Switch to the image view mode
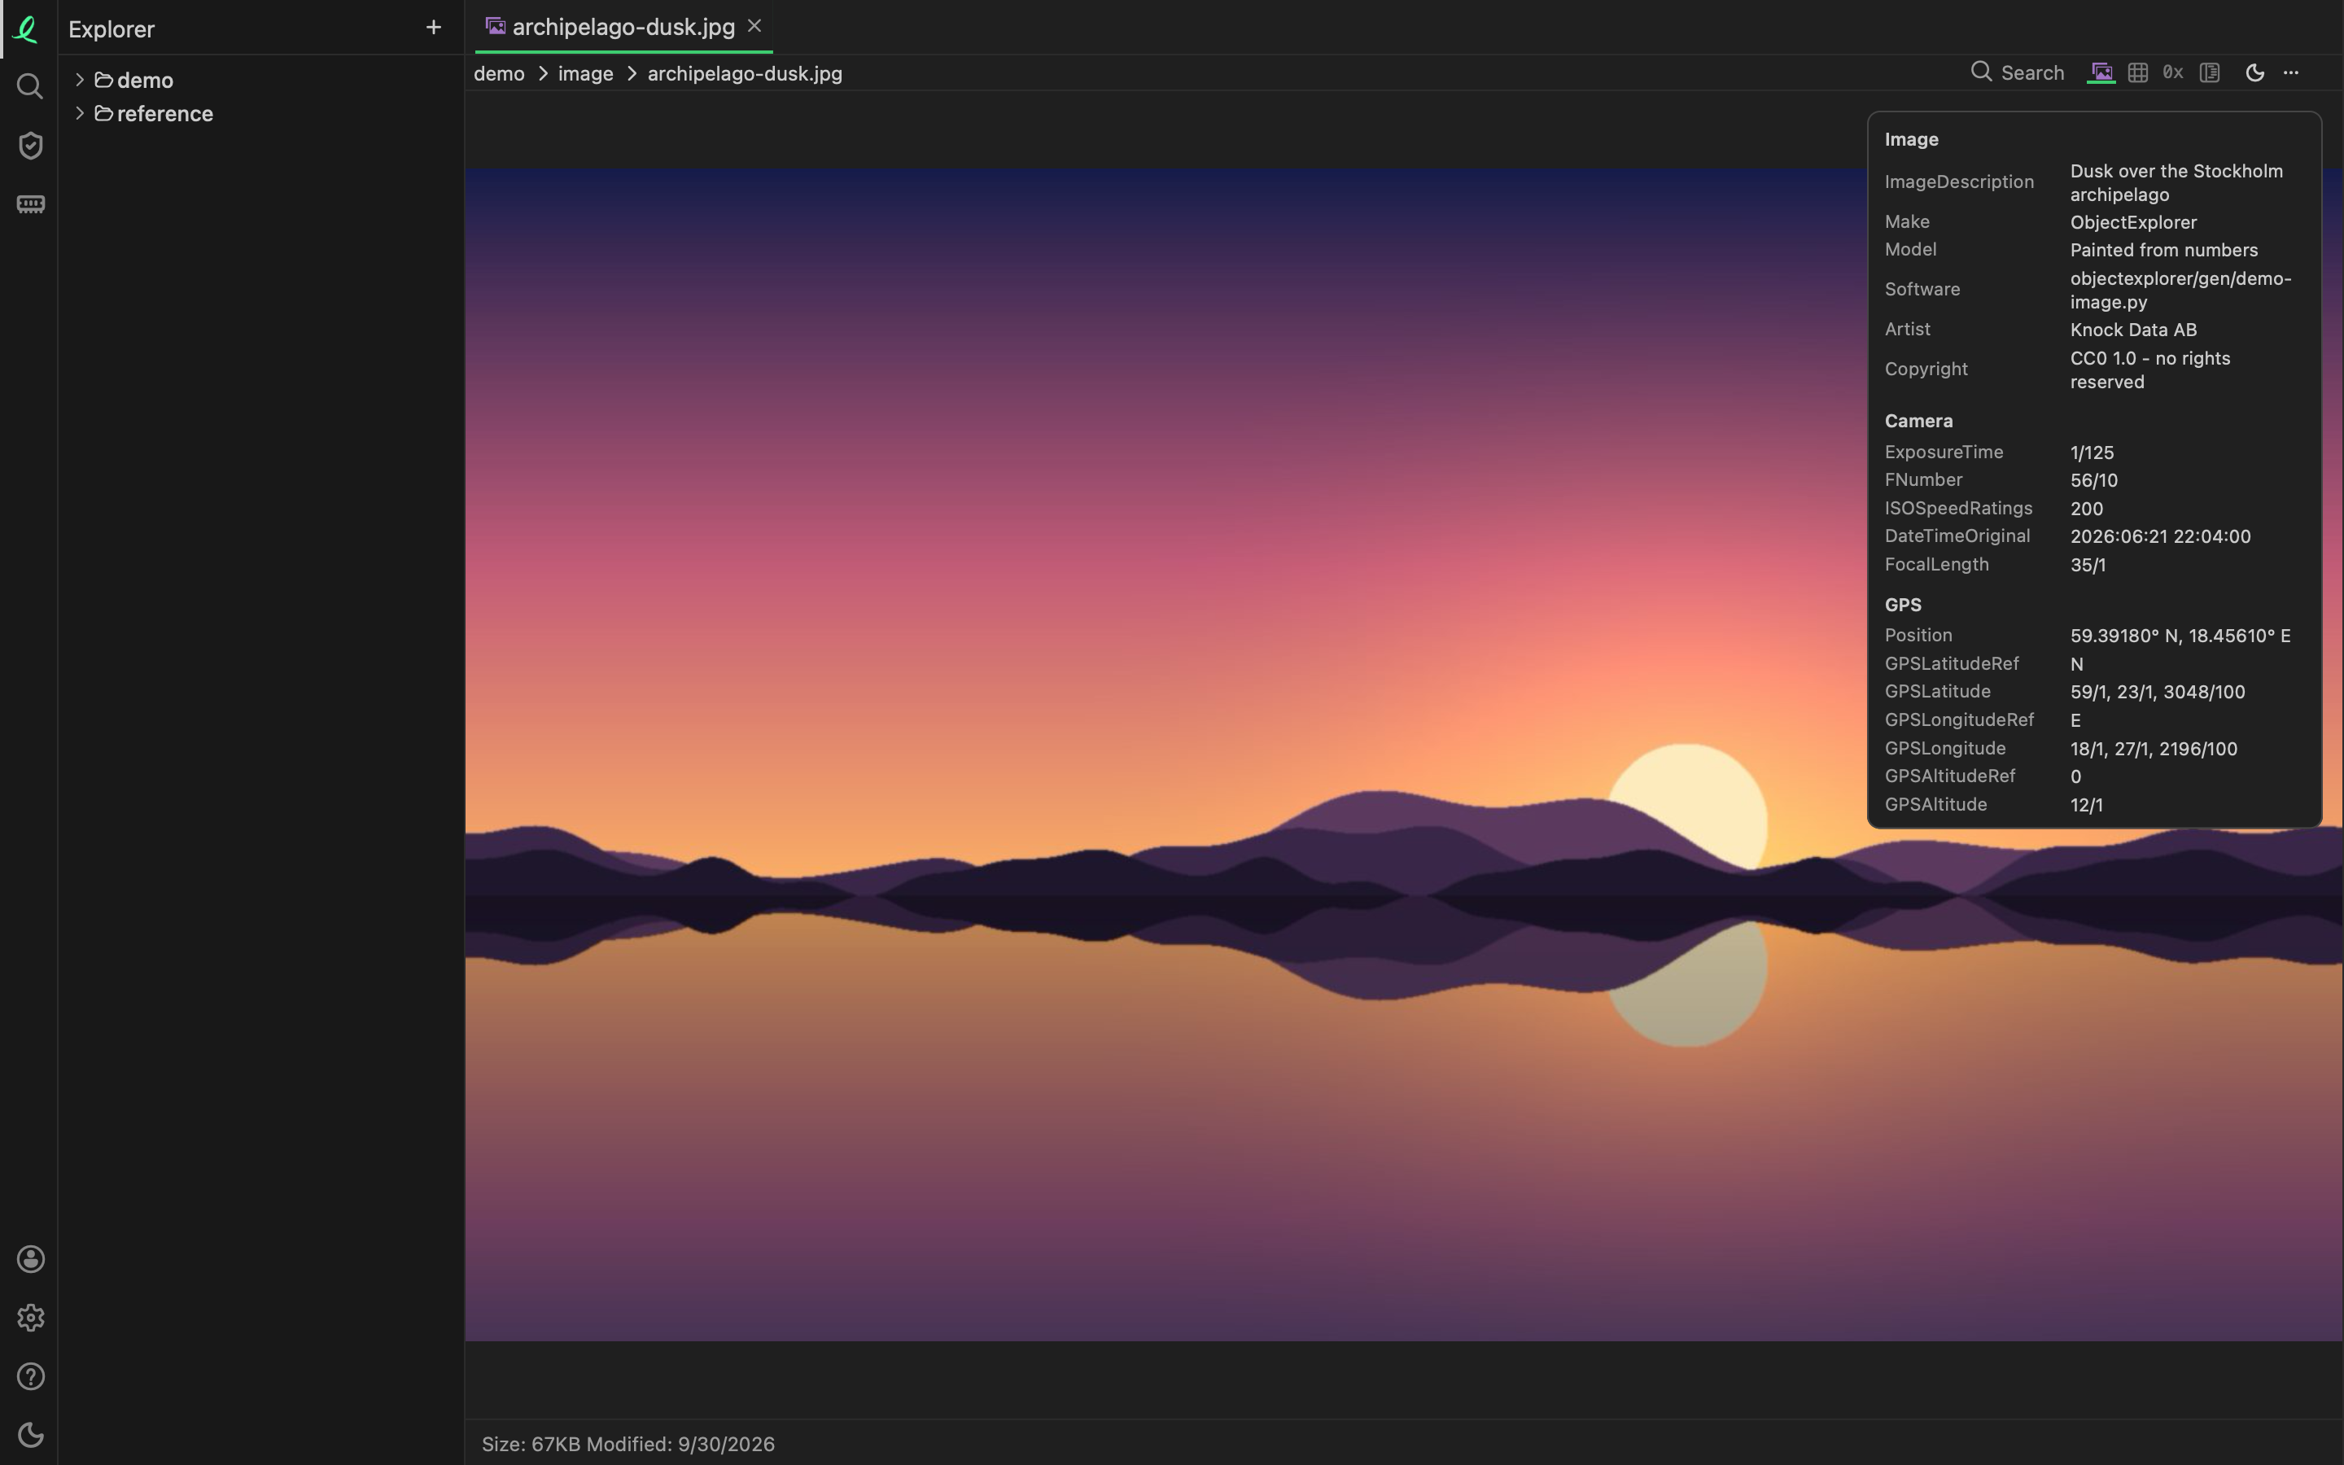 [2101, 72]
